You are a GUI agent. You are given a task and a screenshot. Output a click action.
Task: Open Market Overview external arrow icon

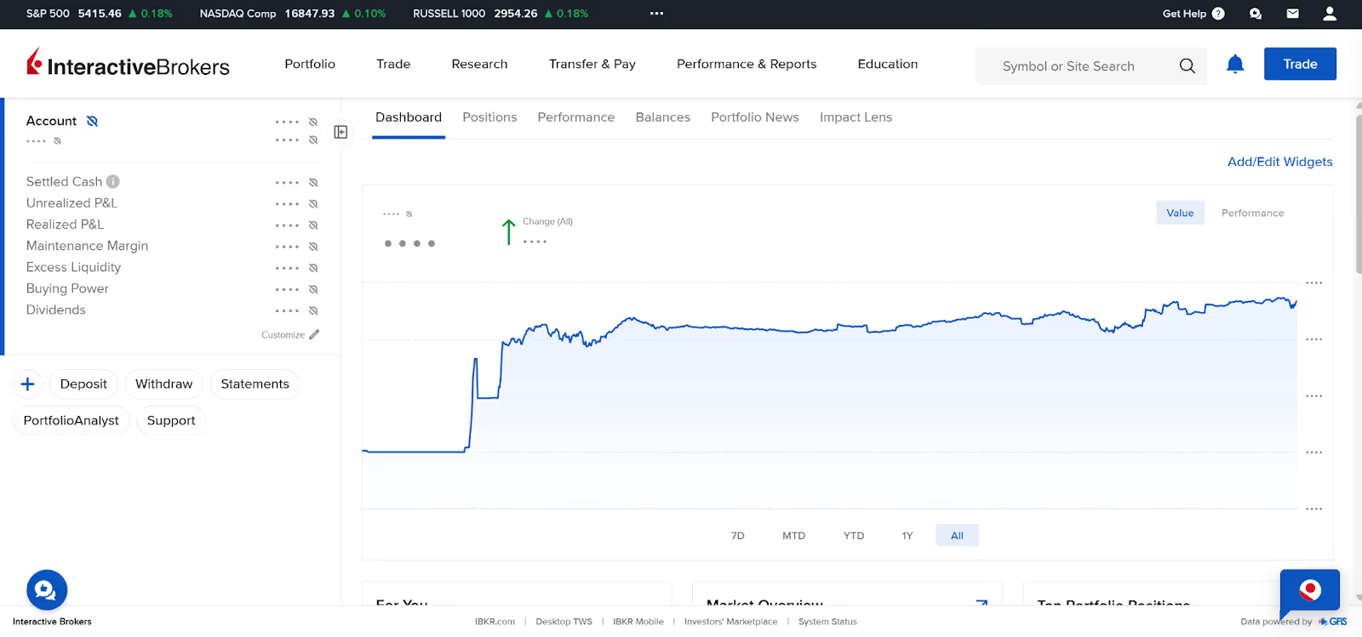[981, 602]
